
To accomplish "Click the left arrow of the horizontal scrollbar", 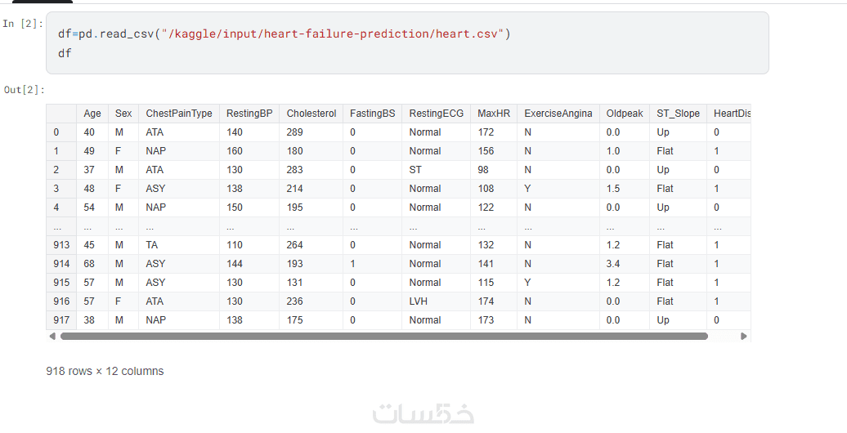I will click(52, 337).
